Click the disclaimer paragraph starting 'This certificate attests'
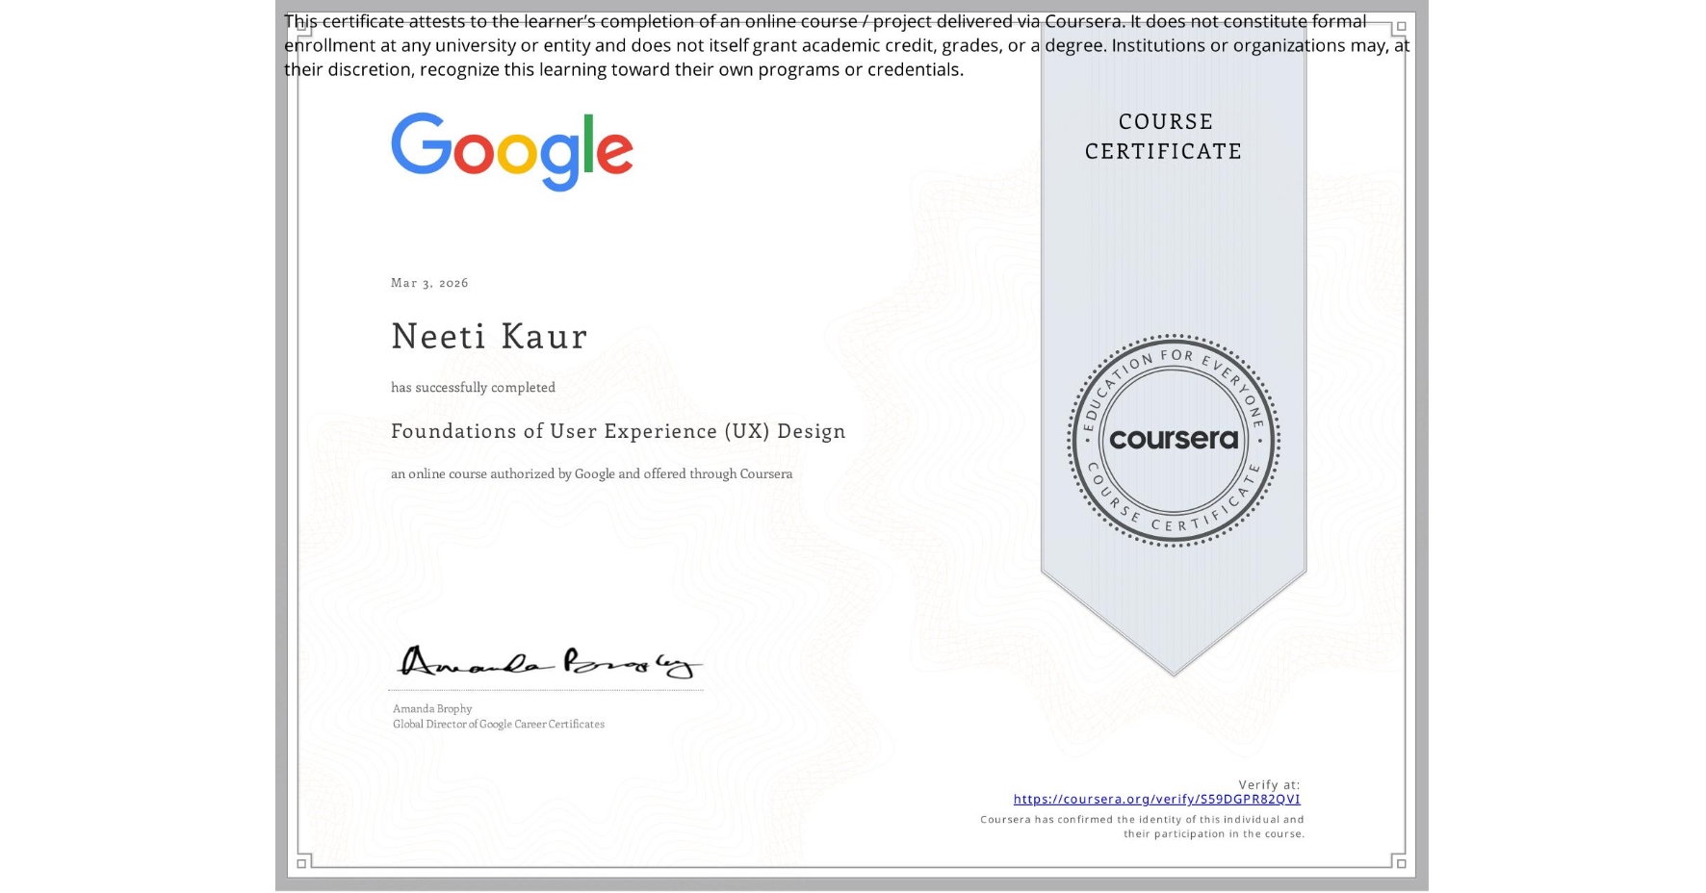The height and width of the screenshot is (893, 1706). coord(846,45)
